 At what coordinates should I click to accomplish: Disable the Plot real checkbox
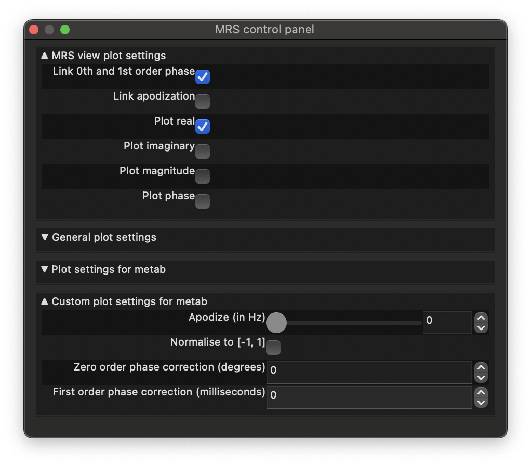[x=202, y=127]
